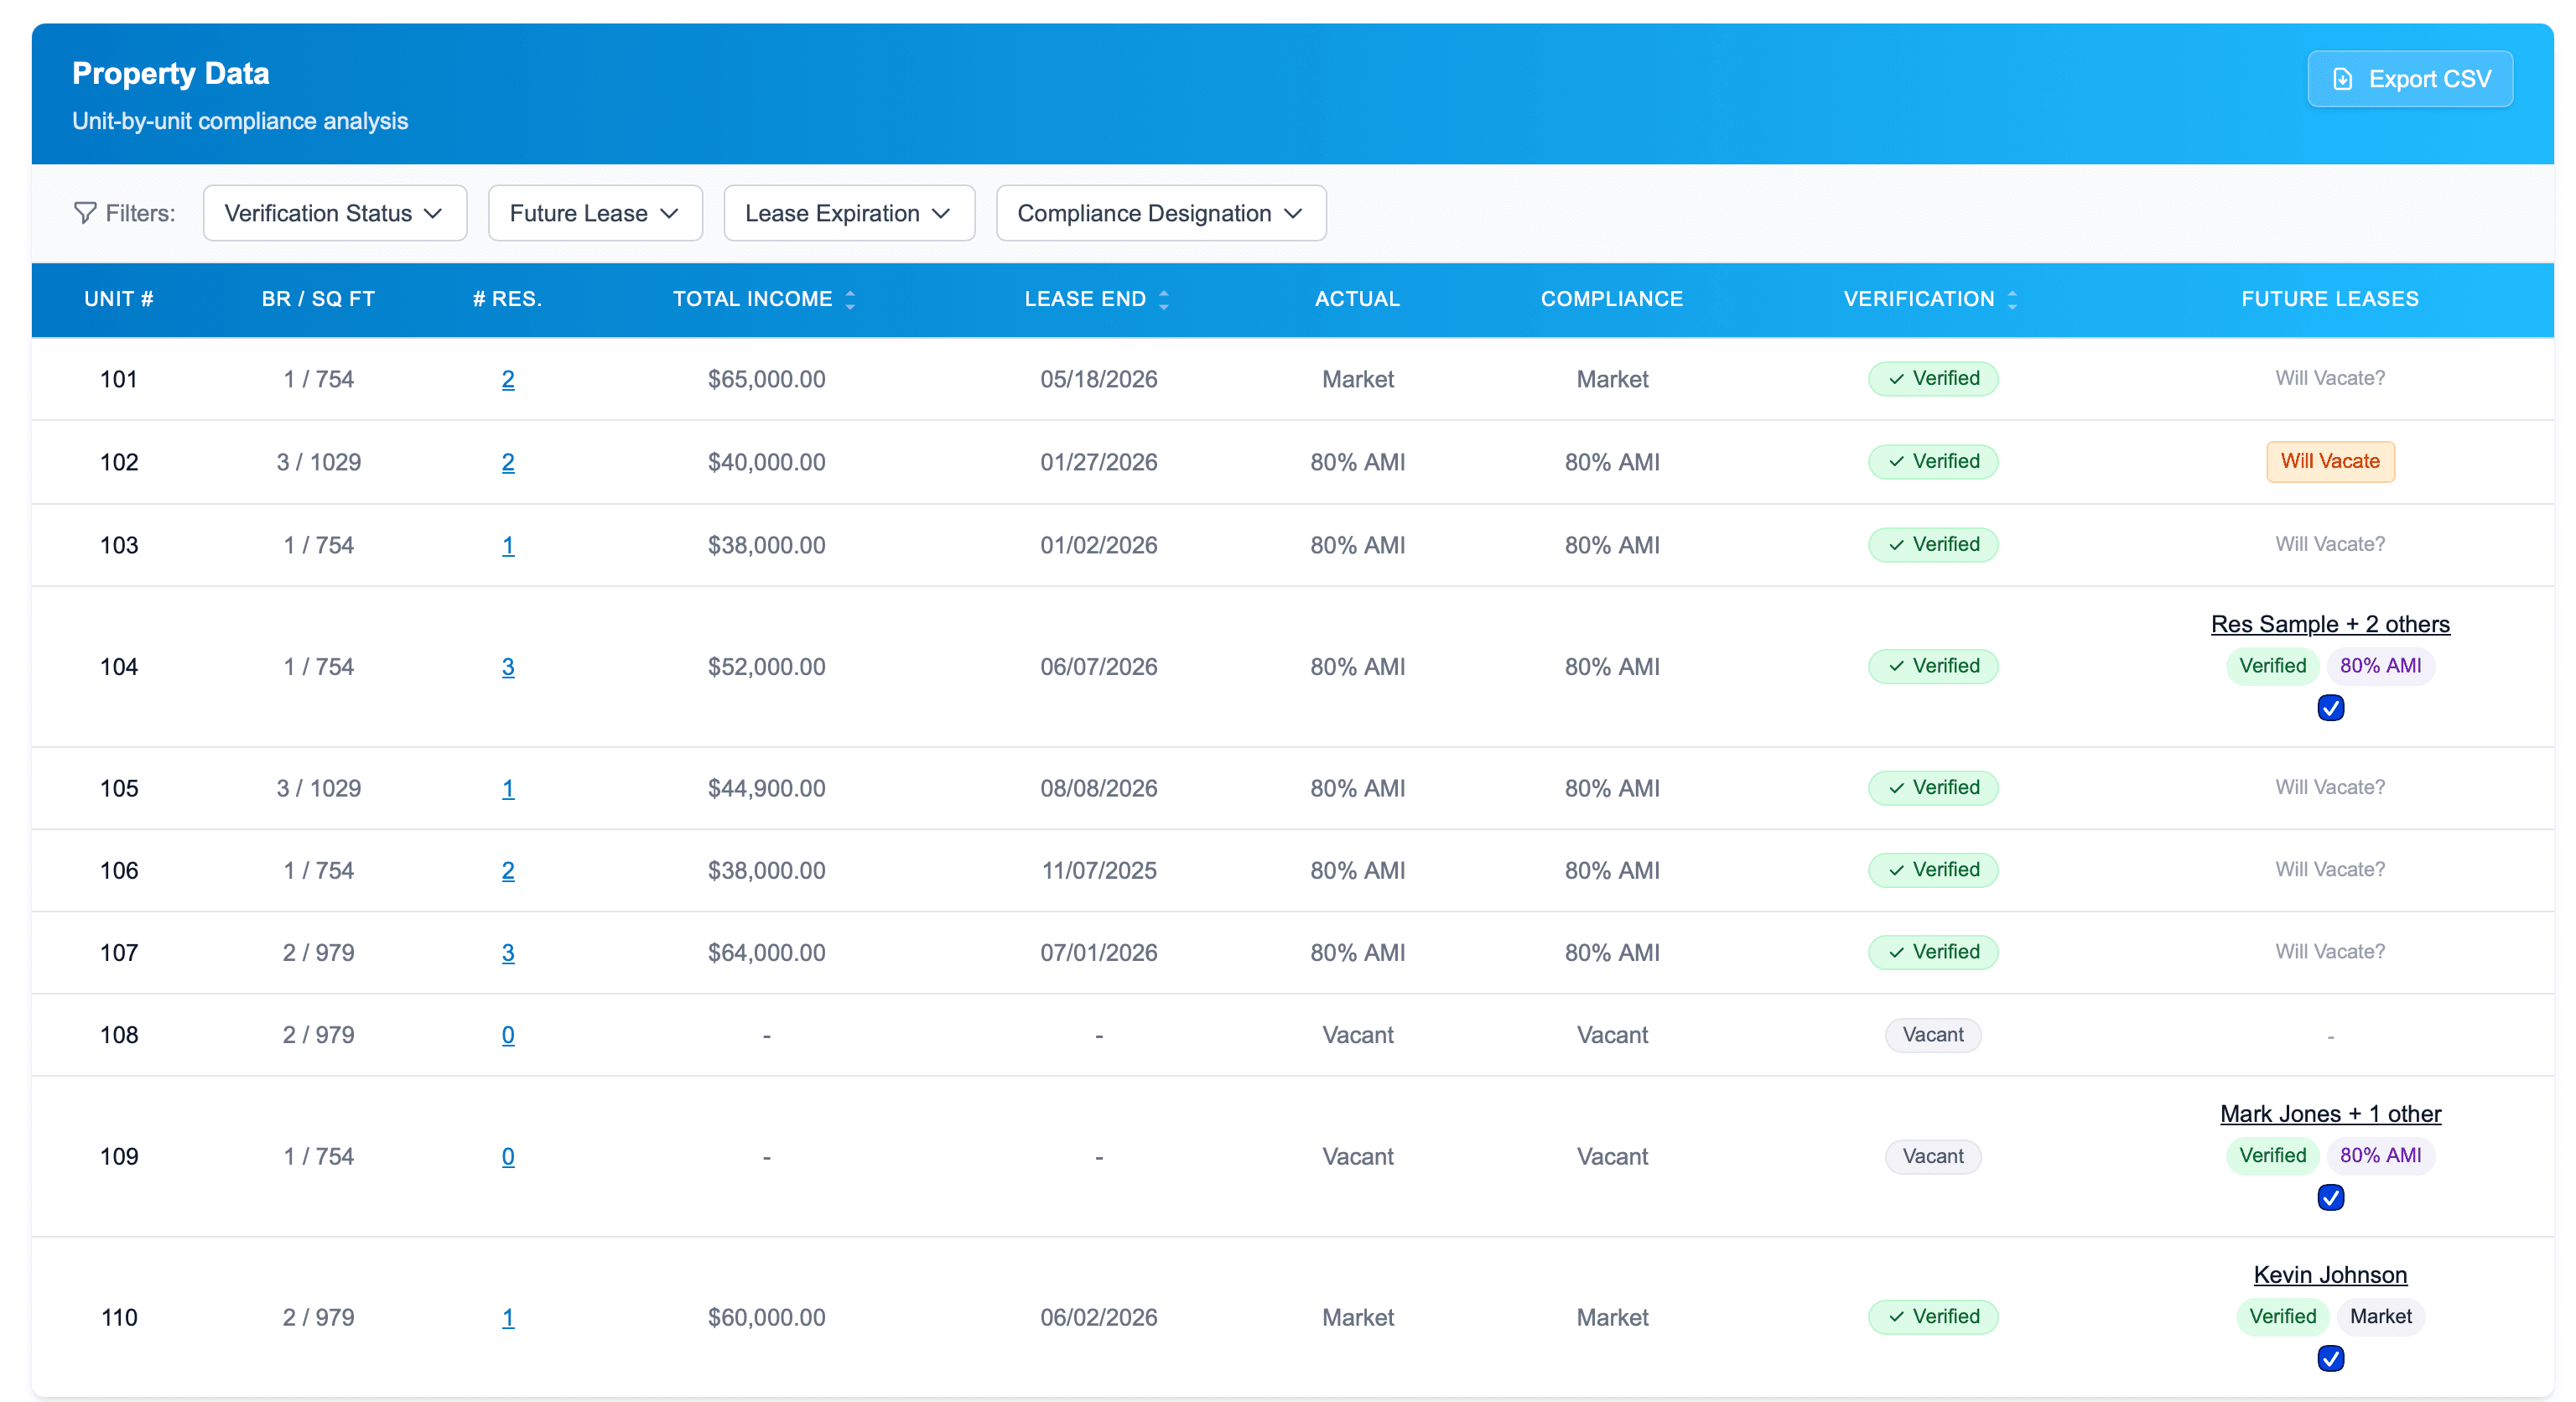2576x1402 pixels.
Task: Open residents count link for unit 102
Action: (x=508, y=462)
